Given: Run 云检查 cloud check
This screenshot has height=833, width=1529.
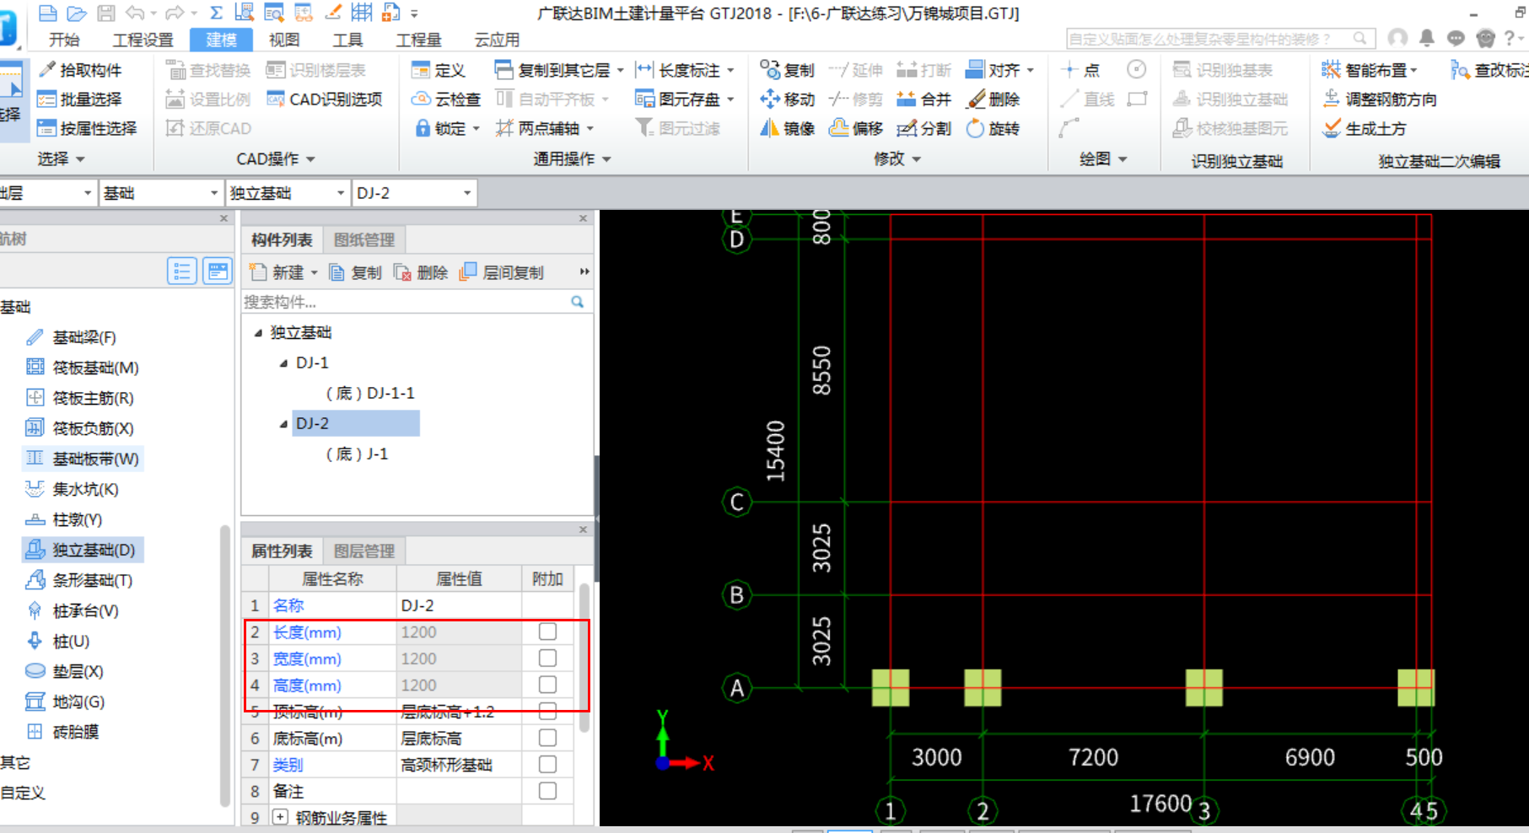Looking at the screenshot, I should [x=446, y=99].
